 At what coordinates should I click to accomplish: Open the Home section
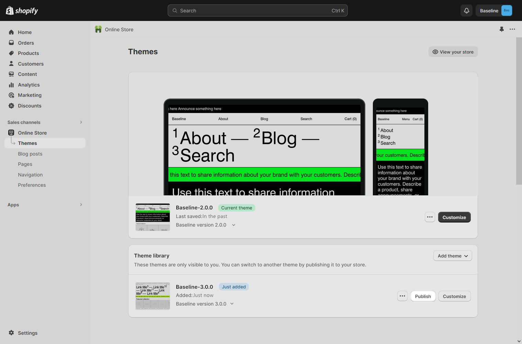pos(24,32)
